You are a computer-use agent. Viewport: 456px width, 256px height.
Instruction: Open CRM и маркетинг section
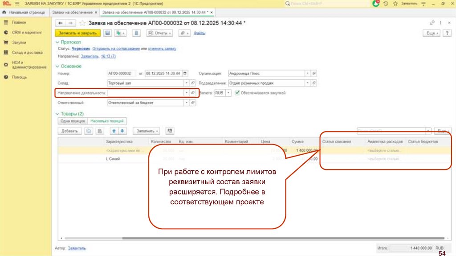click(27, 32)
